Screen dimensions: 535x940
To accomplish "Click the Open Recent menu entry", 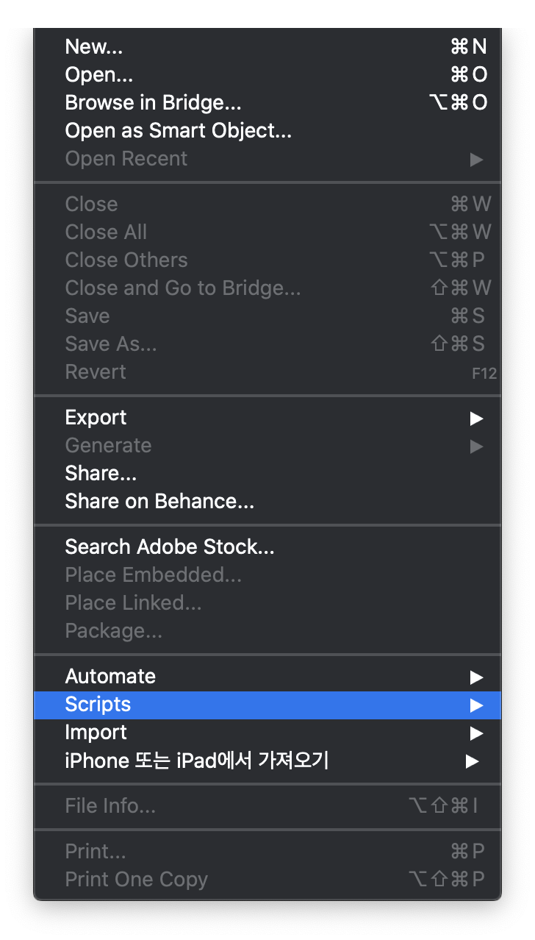I will pos(126,158).
